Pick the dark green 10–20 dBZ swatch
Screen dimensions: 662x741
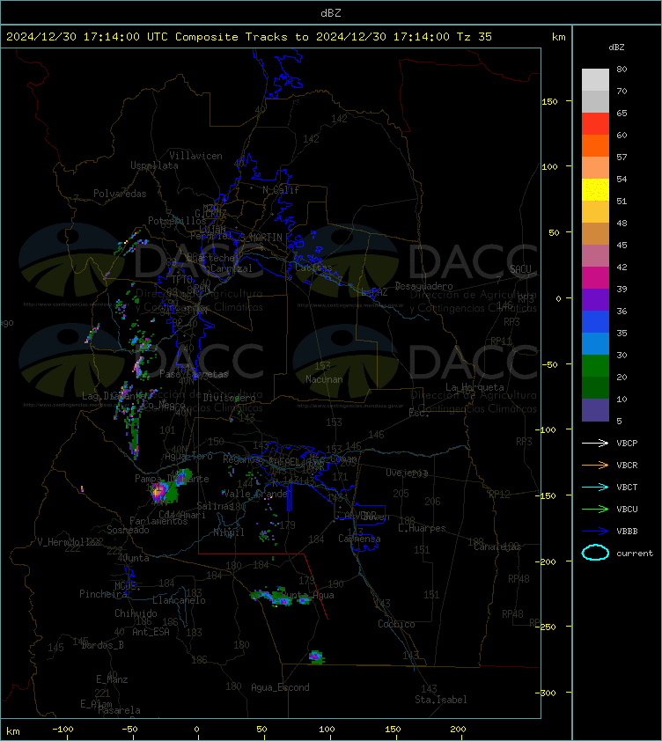coord(595,387)
